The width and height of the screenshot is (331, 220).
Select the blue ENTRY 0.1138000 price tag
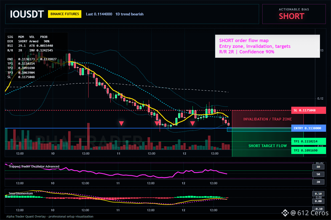tap(308, 128)
